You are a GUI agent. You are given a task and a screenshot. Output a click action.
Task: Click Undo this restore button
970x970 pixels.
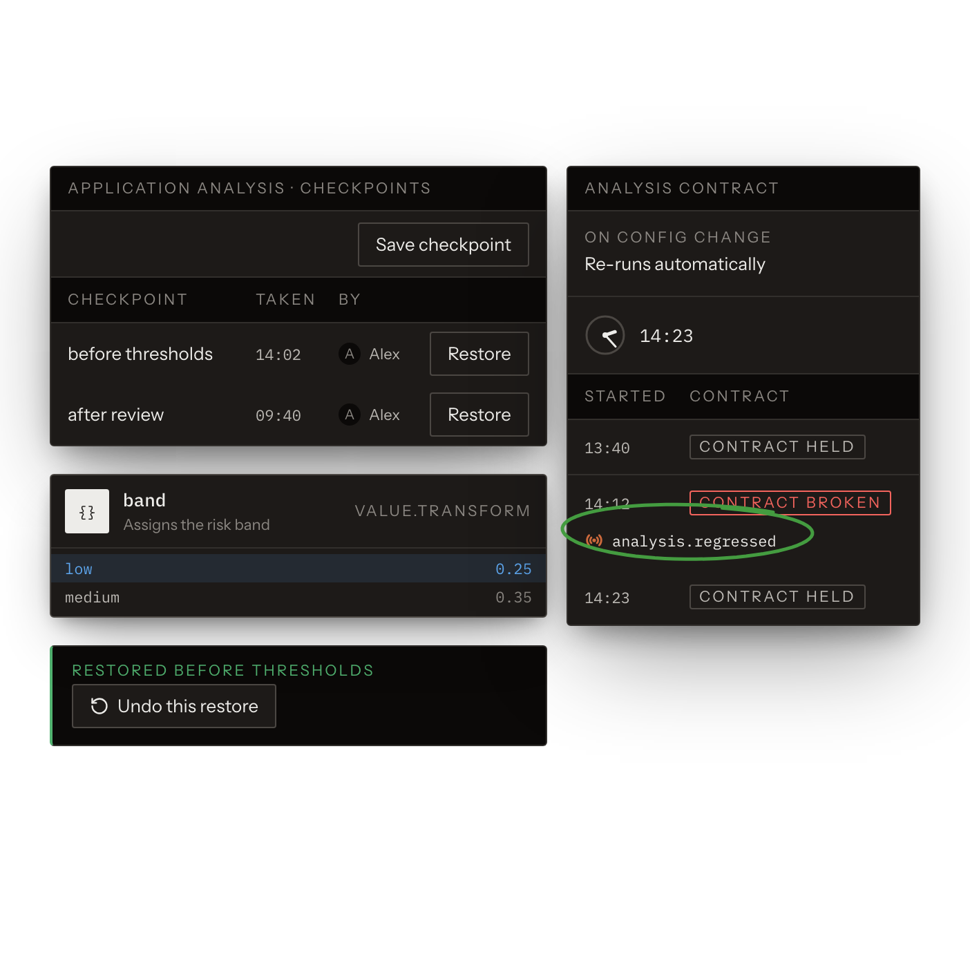tap(174, 706)
